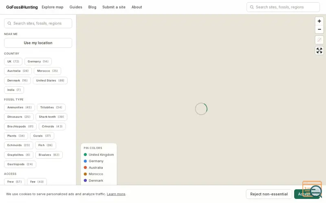The width and height of the screenshot is (326, 203).
Task: Filter by Gastropods fossil type
Action: tap(20, 164)
